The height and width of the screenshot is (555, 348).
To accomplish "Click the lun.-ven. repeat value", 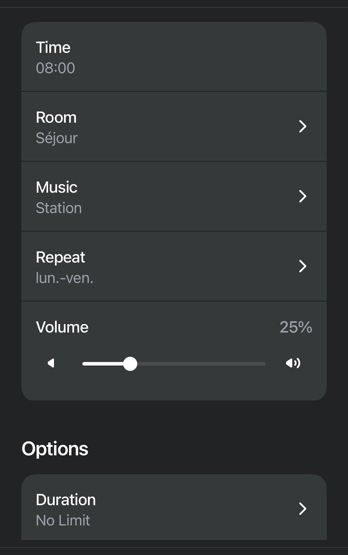I will click(65, 278).
